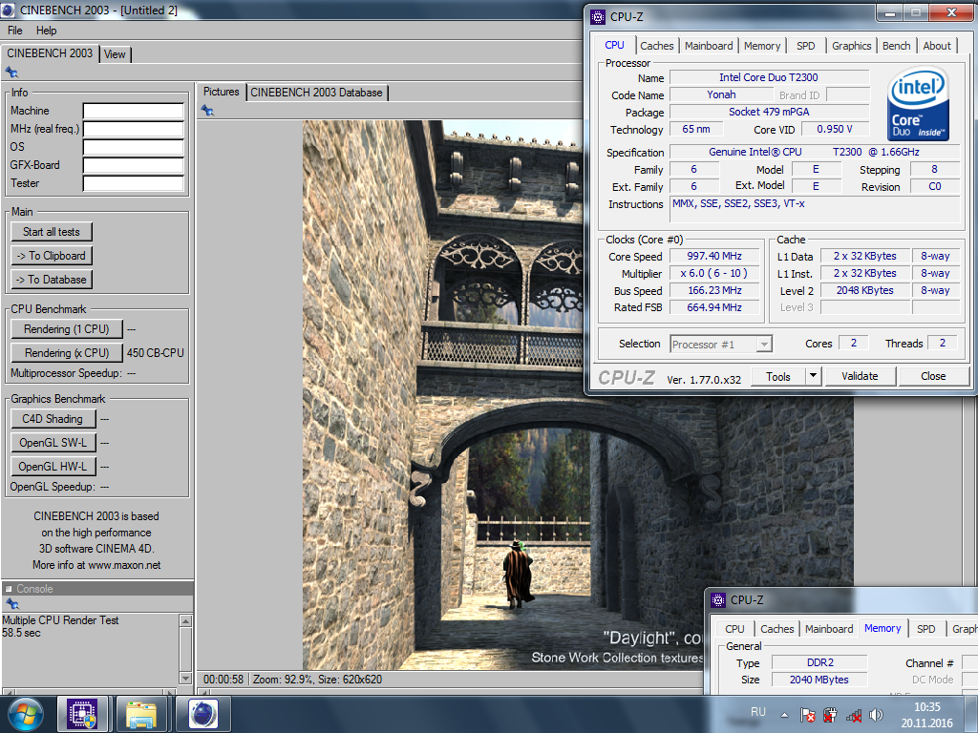Viewport: 978px width, 733px height.
Task: Click the Intel Core Duo logo in CPU-Z
Action: click(917, 104)
